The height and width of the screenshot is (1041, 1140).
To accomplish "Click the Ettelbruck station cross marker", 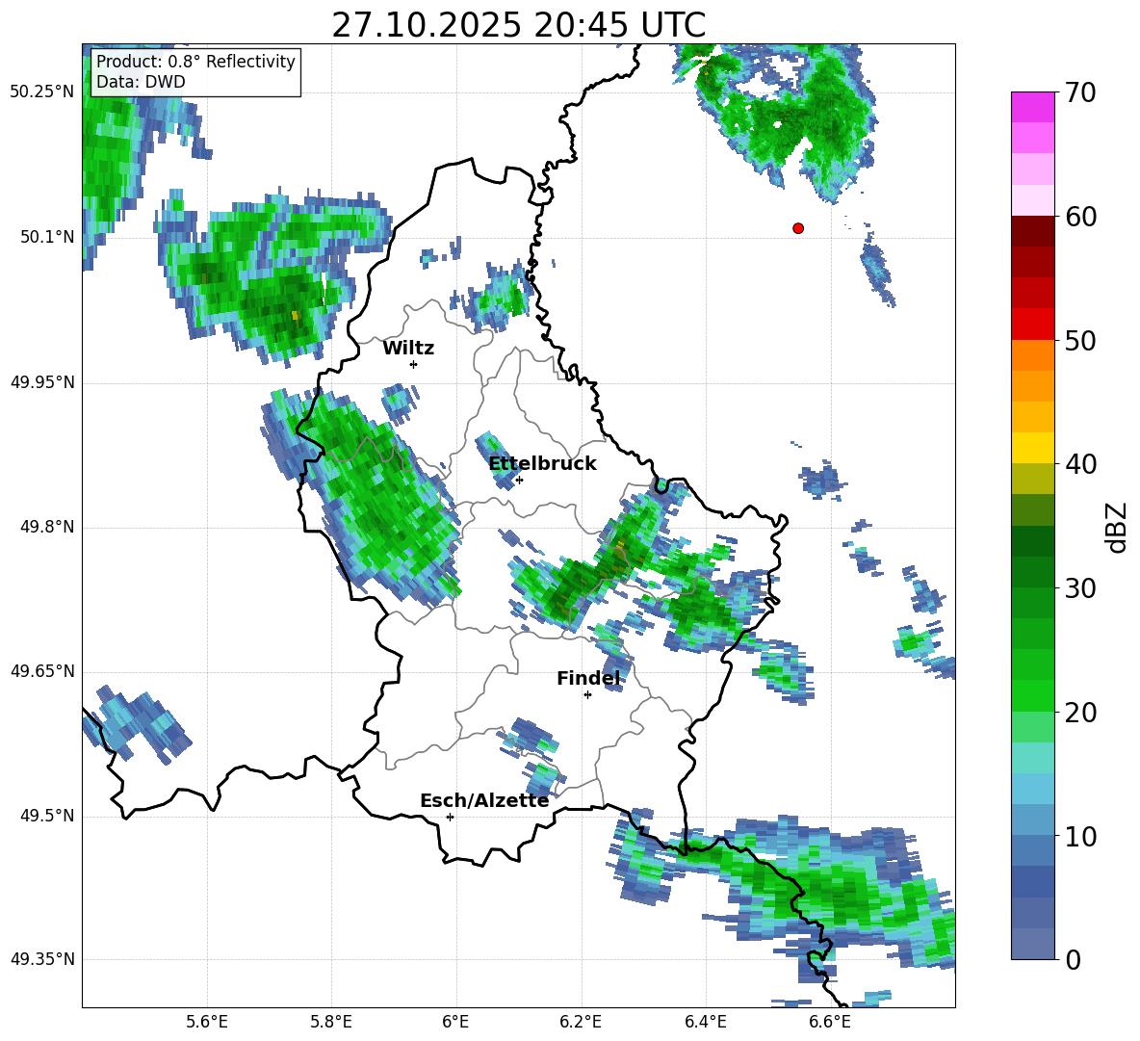I will (519, 480).
